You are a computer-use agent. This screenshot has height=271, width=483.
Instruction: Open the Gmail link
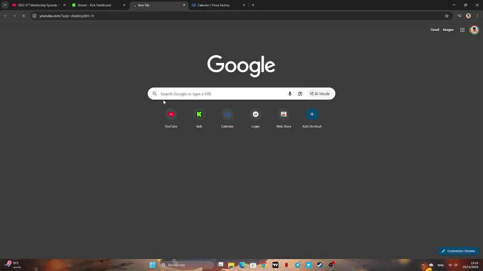point(435,30)
